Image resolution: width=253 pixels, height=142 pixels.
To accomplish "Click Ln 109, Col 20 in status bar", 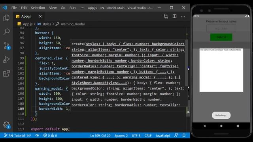I will 100,136.
